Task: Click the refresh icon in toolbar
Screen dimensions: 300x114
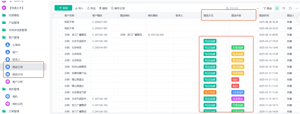Action: [x=290, y=8]
